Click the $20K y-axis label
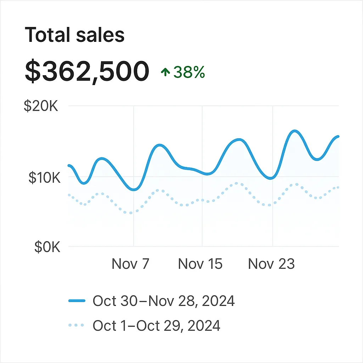Viewport: 363px width, 363px height. coord(41,106)
